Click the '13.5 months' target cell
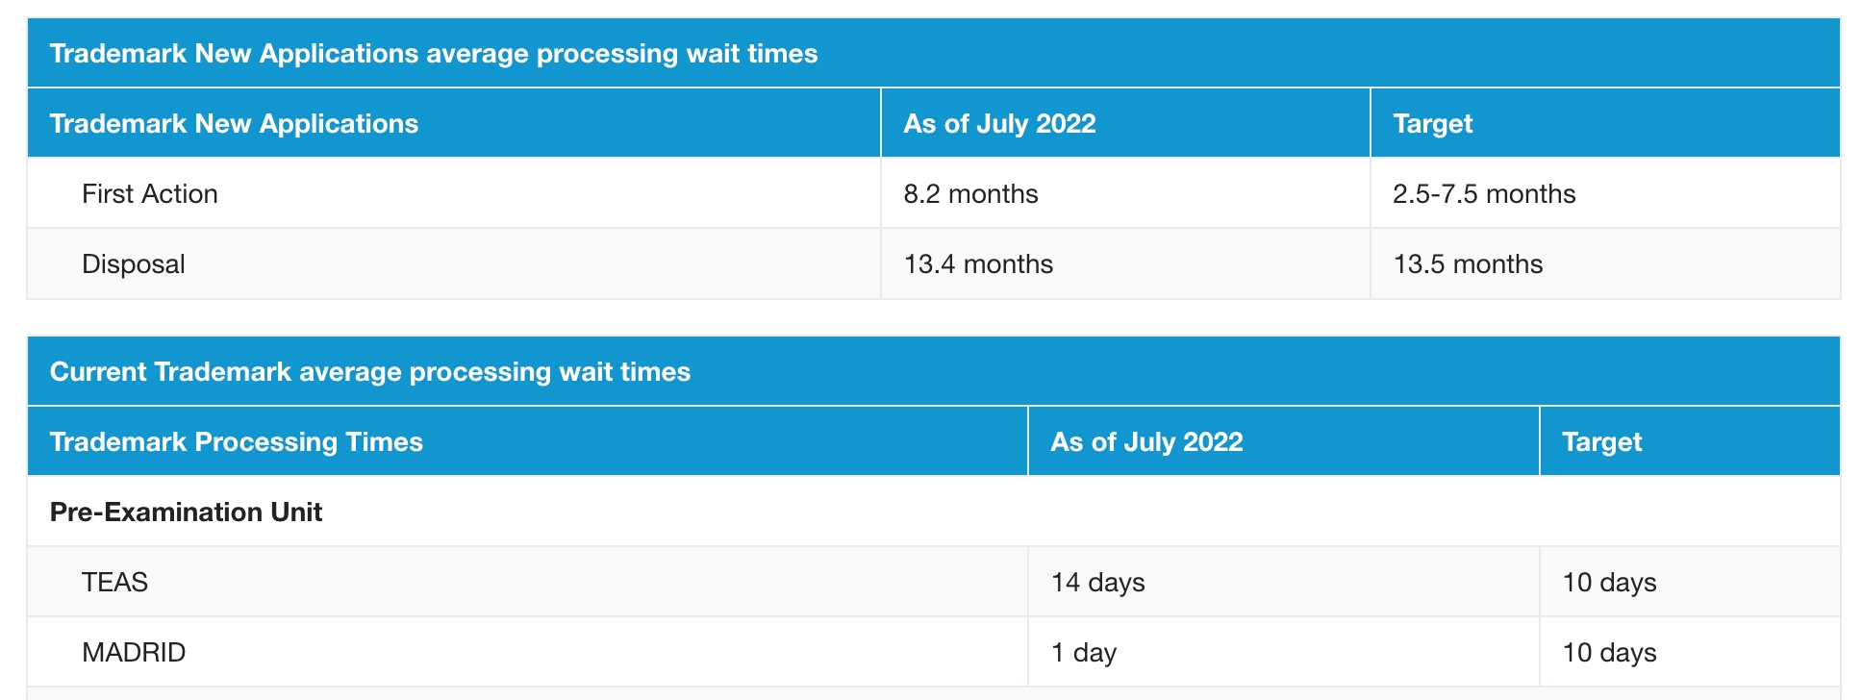The width and height of the screenshot is (1862, 700). click(x=1468, y=264)
